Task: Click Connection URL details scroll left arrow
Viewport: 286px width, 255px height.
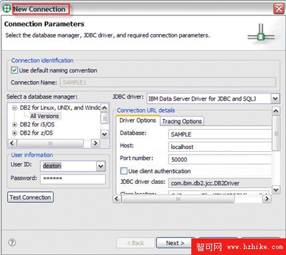Action: click(x=117, y=198)
